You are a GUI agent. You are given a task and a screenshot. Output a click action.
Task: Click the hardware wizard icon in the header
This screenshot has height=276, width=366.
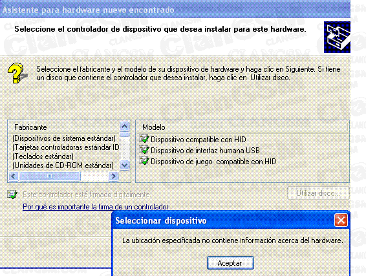[337, 37]
